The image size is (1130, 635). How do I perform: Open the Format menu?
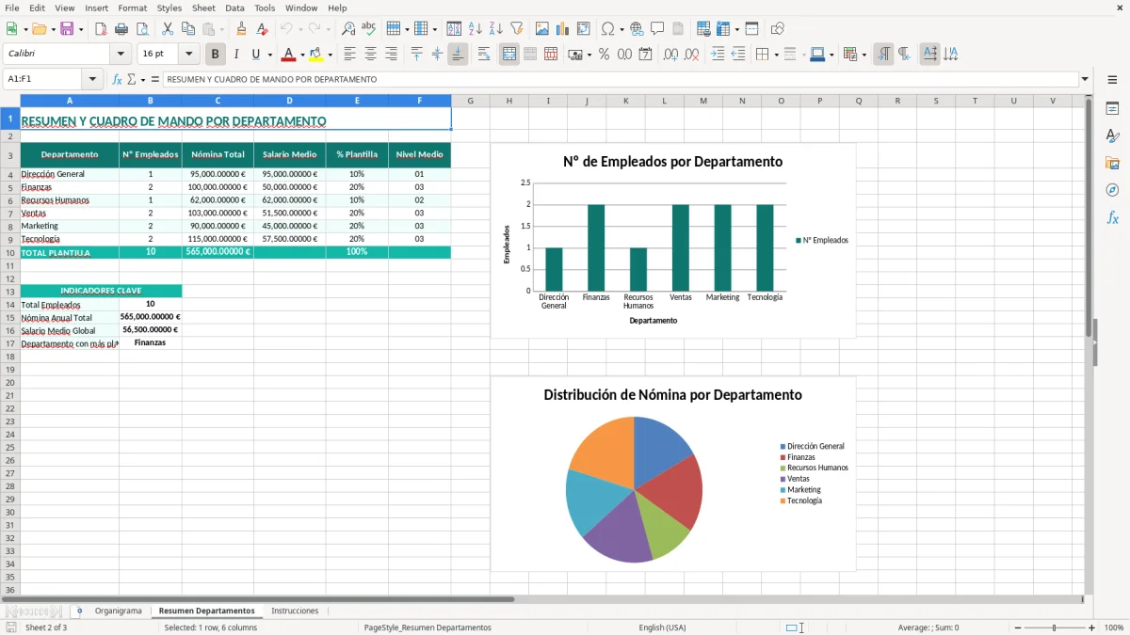tap(132, 8)
